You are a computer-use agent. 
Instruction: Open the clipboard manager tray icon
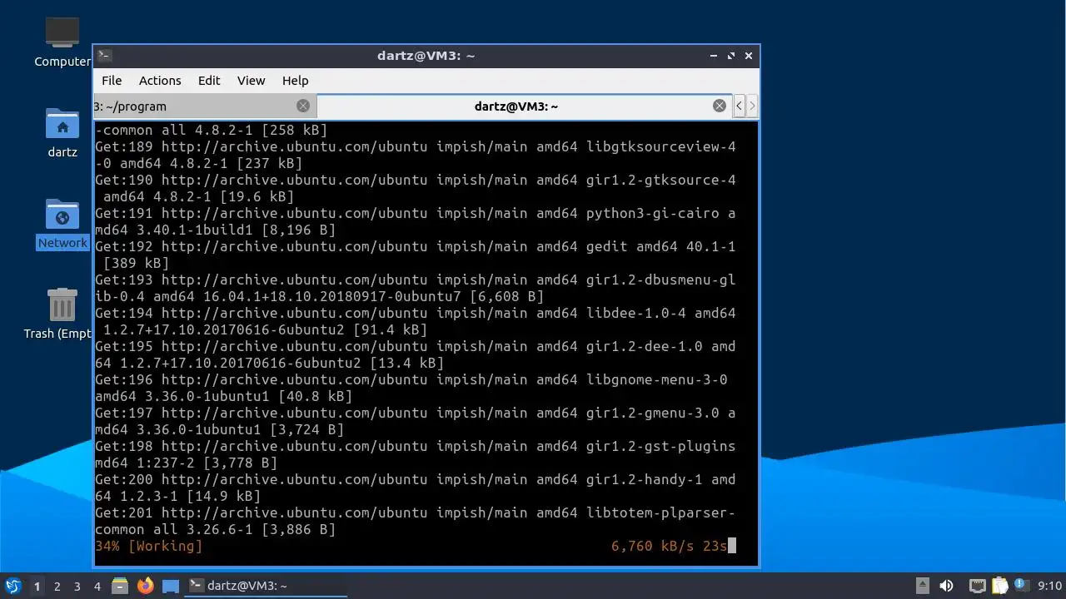click(999, 586)
